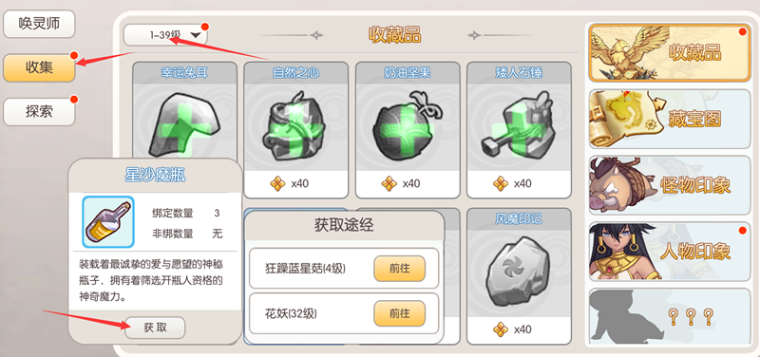Switch to the 收集 tab
The image size is (760, 357).
click(x=39, y=67)
